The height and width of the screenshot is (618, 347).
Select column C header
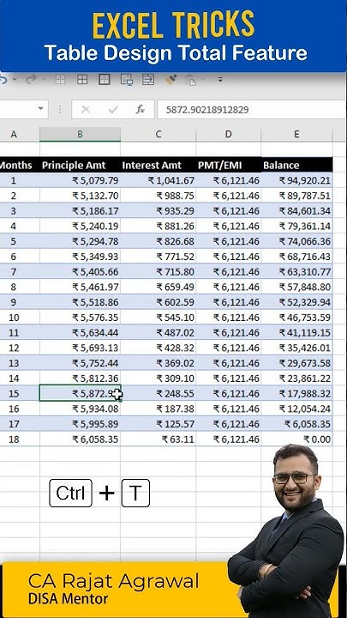point(159,135)
